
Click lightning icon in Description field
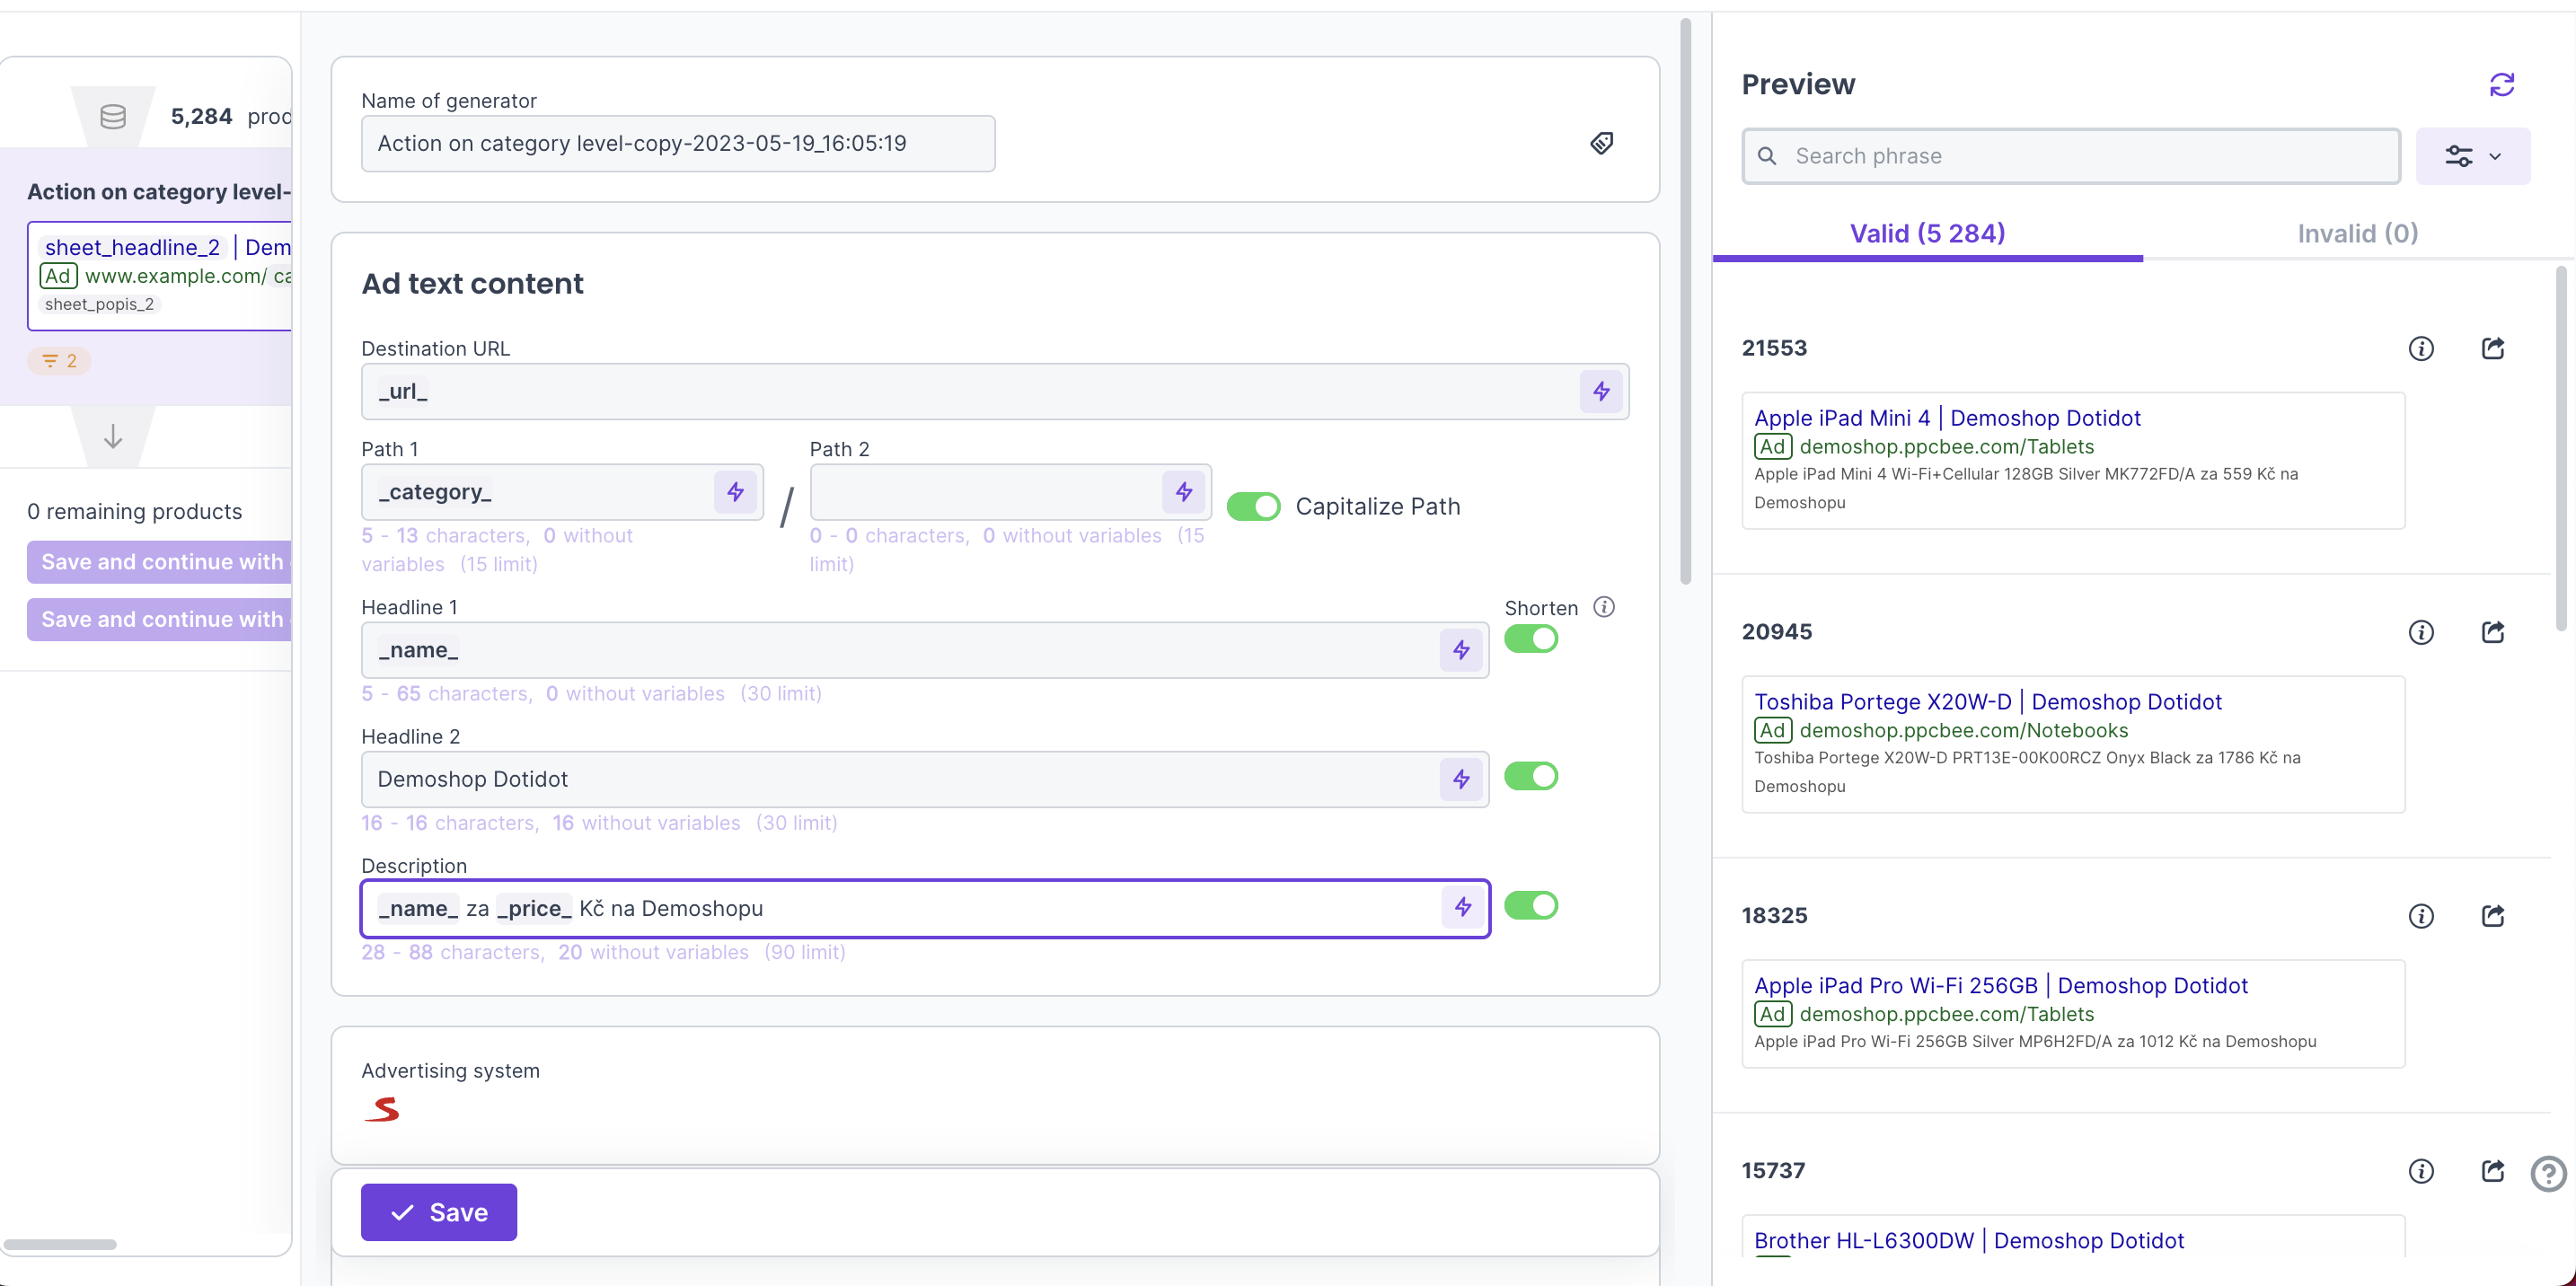1462,907
